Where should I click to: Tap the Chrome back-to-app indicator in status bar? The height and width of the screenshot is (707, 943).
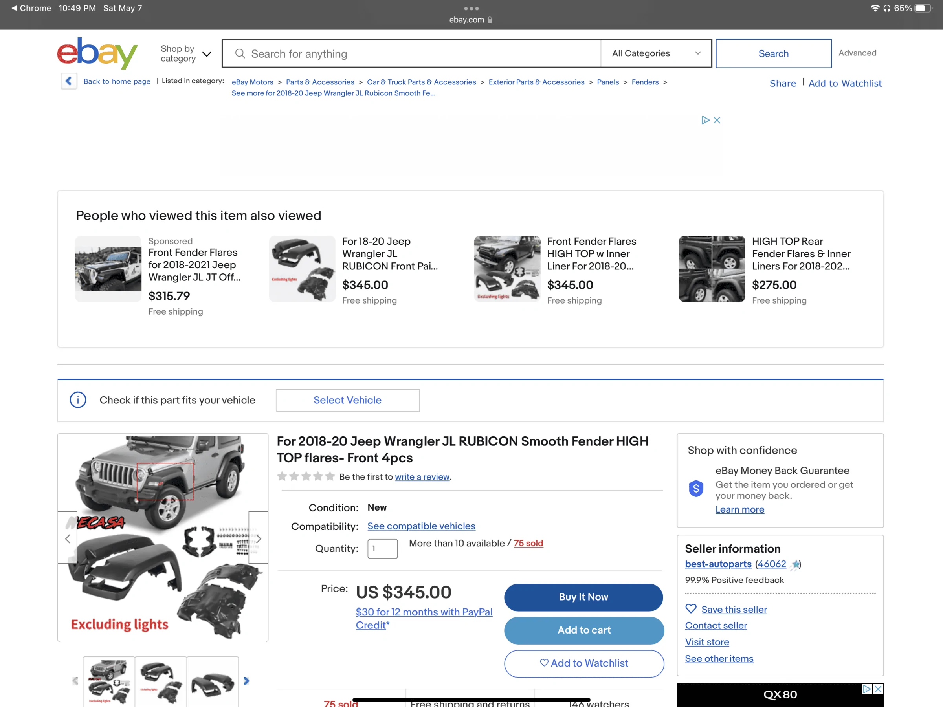tap(31, 8)
